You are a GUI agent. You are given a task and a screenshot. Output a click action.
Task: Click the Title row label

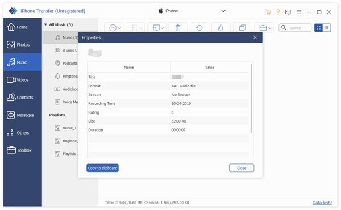pyautogui.click(x=92, y=77)
